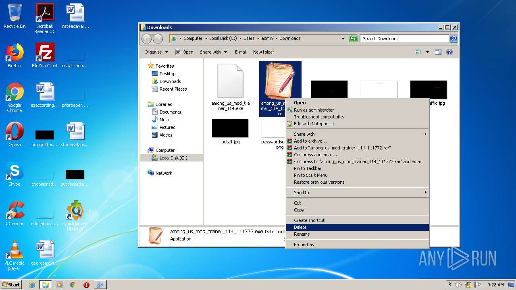Click New folder toolbar button
The width and height of the screenshot is (516, 290).
click(264, 52)
